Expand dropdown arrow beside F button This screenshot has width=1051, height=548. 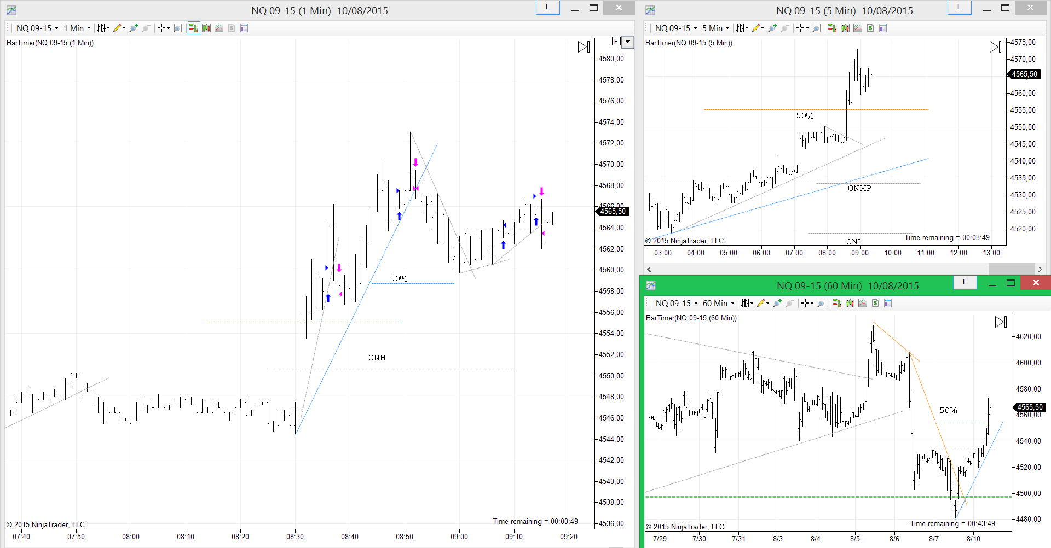pyautogui.click(x=628, y=42)
